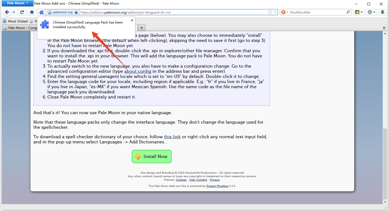Bookmark this page with the star icon
This screenshot has height=211, width=389.
[270, 12]
